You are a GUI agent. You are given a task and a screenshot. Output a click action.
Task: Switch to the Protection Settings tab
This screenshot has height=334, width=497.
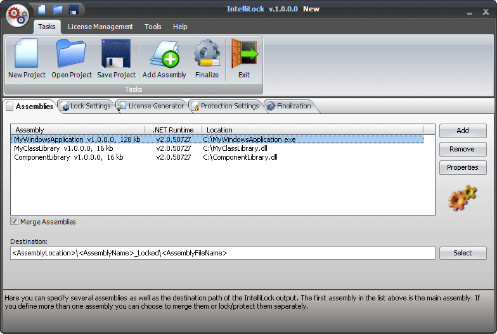(x=225, y=106)
